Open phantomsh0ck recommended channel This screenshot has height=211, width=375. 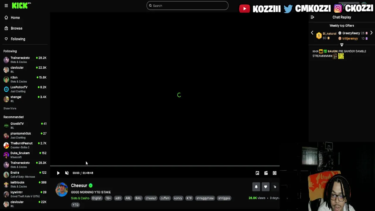click(25, 135)
